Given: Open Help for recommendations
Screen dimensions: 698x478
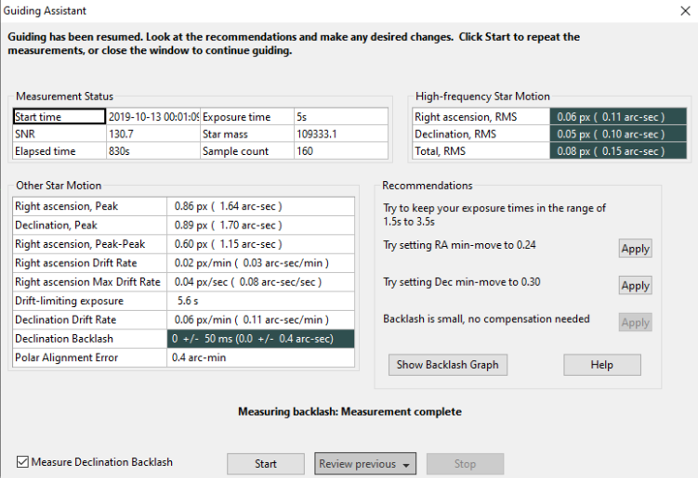Looking at the screenshot, I should tap(601, 365).
